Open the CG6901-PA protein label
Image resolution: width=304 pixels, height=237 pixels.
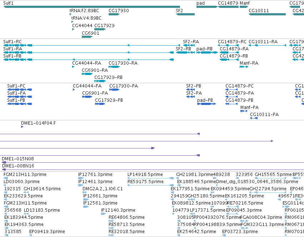[95, 93]
